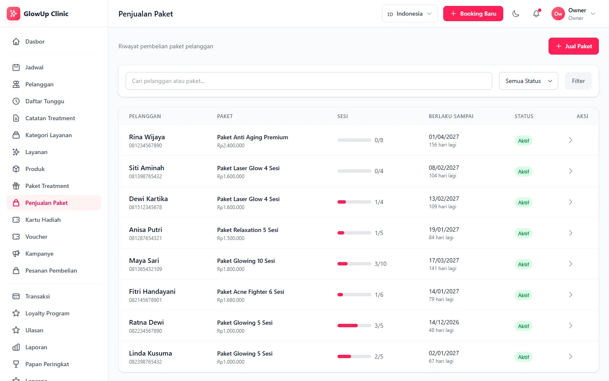The image size is (609, 381).
Task: Click the Jual Paket button
Action: [x=573, y=46]
